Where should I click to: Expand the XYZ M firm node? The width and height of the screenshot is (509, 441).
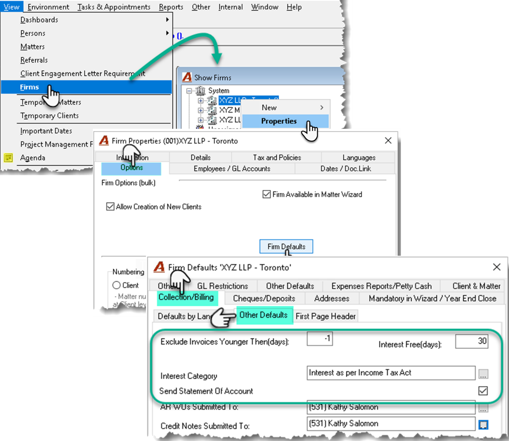pyautogui.click(x=201, y=110)
